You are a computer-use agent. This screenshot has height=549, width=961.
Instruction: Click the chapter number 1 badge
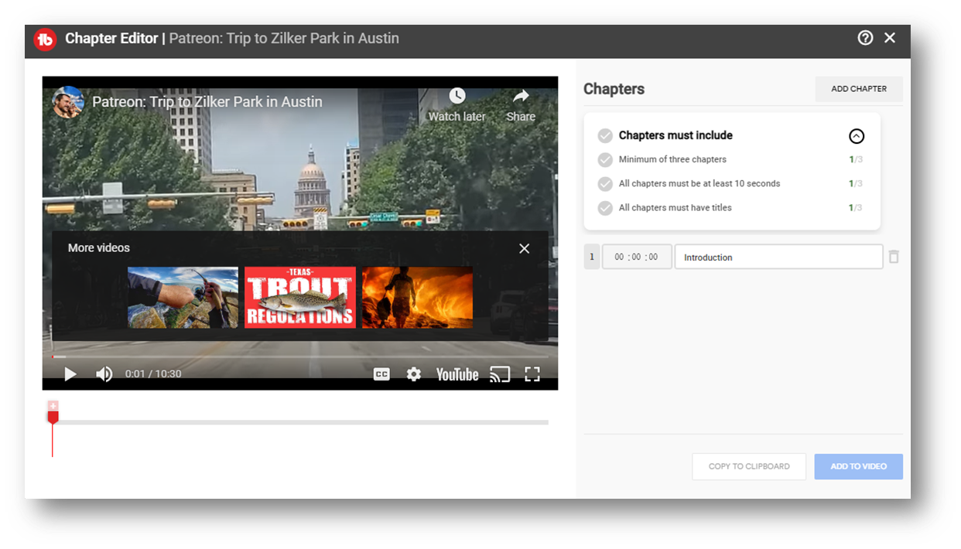pyautogui.click(x=592, y=257)
